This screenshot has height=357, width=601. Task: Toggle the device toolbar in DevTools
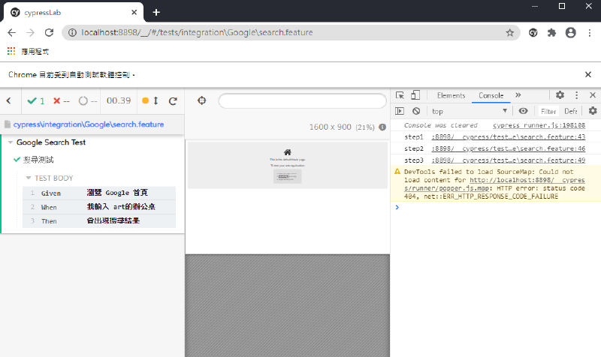point(415,95)
